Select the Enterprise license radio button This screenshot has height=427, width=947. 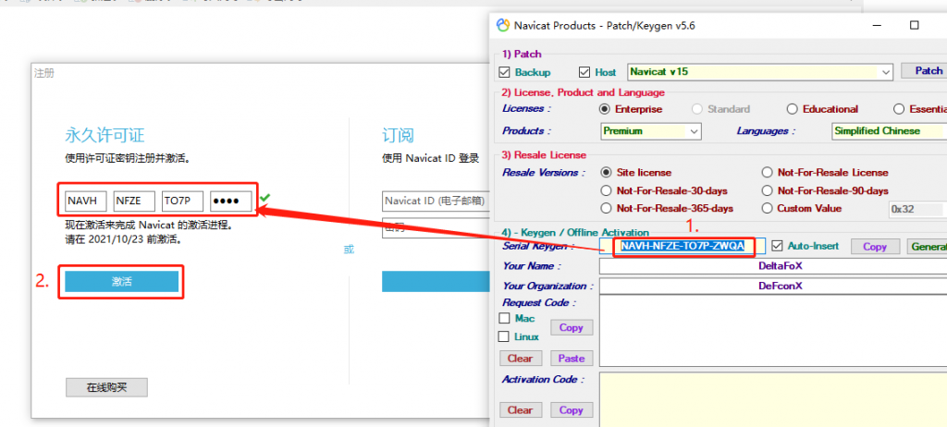point(604,109)
